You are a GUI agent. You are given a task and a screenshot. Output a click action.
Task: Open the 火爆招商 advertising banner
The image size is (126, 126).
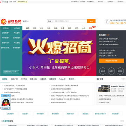[x=59, y=53]
